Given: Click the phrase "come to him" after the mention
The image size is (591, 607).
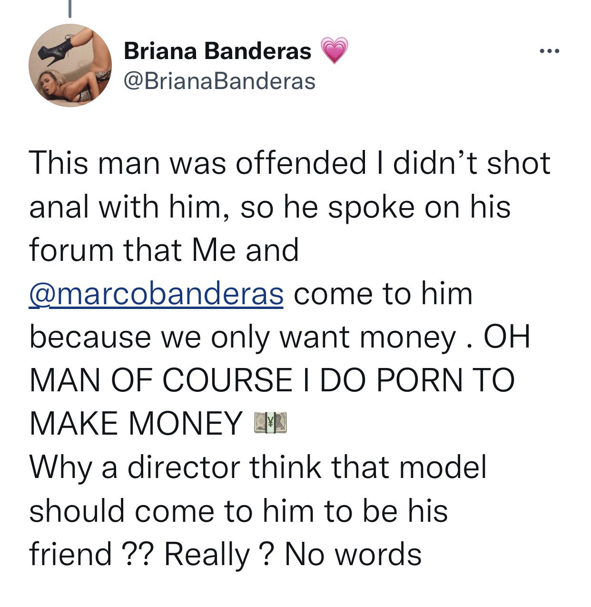Looking at the screenshot, I should point(383,293).
